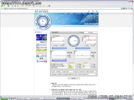Open the Media/History globe icon in toolbar

[x=33, y=6]
